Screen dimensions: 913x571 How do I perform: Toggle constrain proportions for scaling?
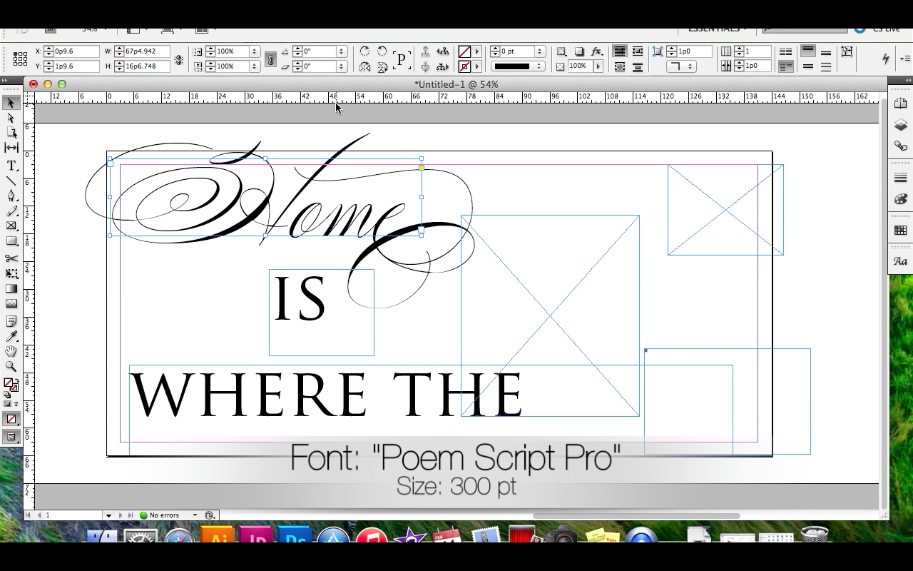270,59
